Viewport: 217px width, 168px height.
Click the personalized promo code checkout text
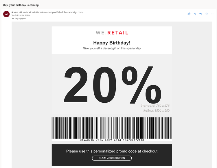112,151
